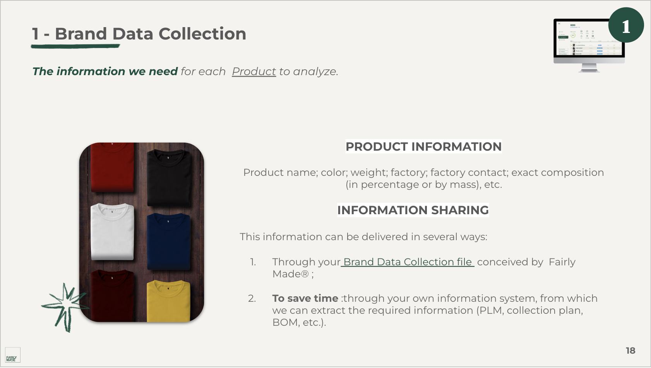Click the PRODUCT INFORMATION heading
651x368 pixels.
423,146
